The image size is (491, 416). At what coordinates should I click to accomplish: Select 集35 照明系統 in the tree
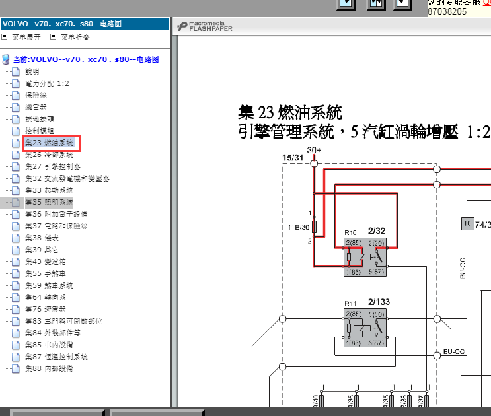point(49,202)
